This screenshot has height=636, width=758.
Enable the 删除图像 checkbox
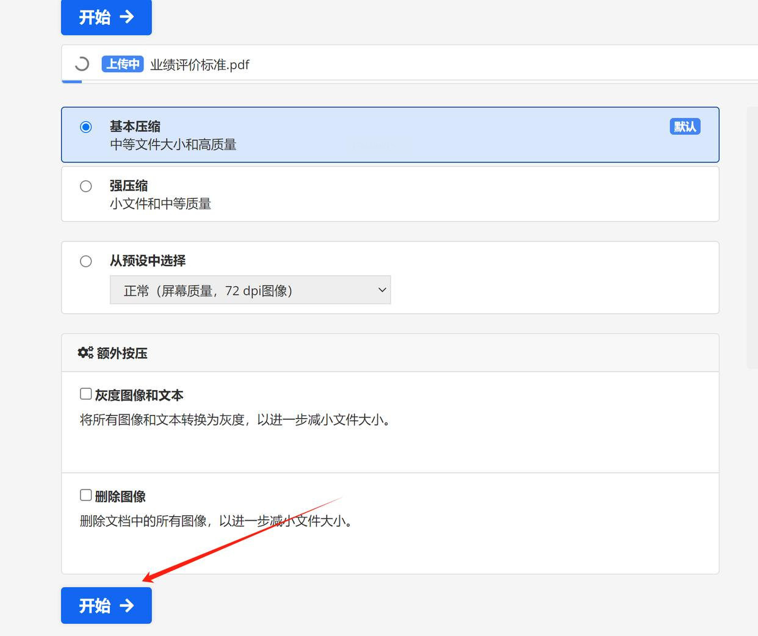tap(86, 495)
